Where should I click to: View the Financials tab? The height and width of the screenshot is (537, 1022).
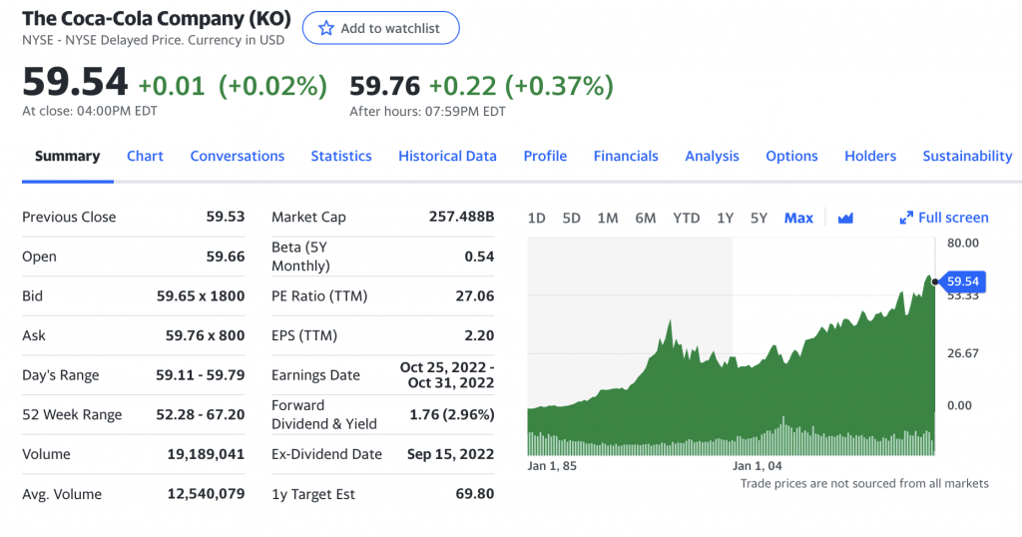click(626, 156)
